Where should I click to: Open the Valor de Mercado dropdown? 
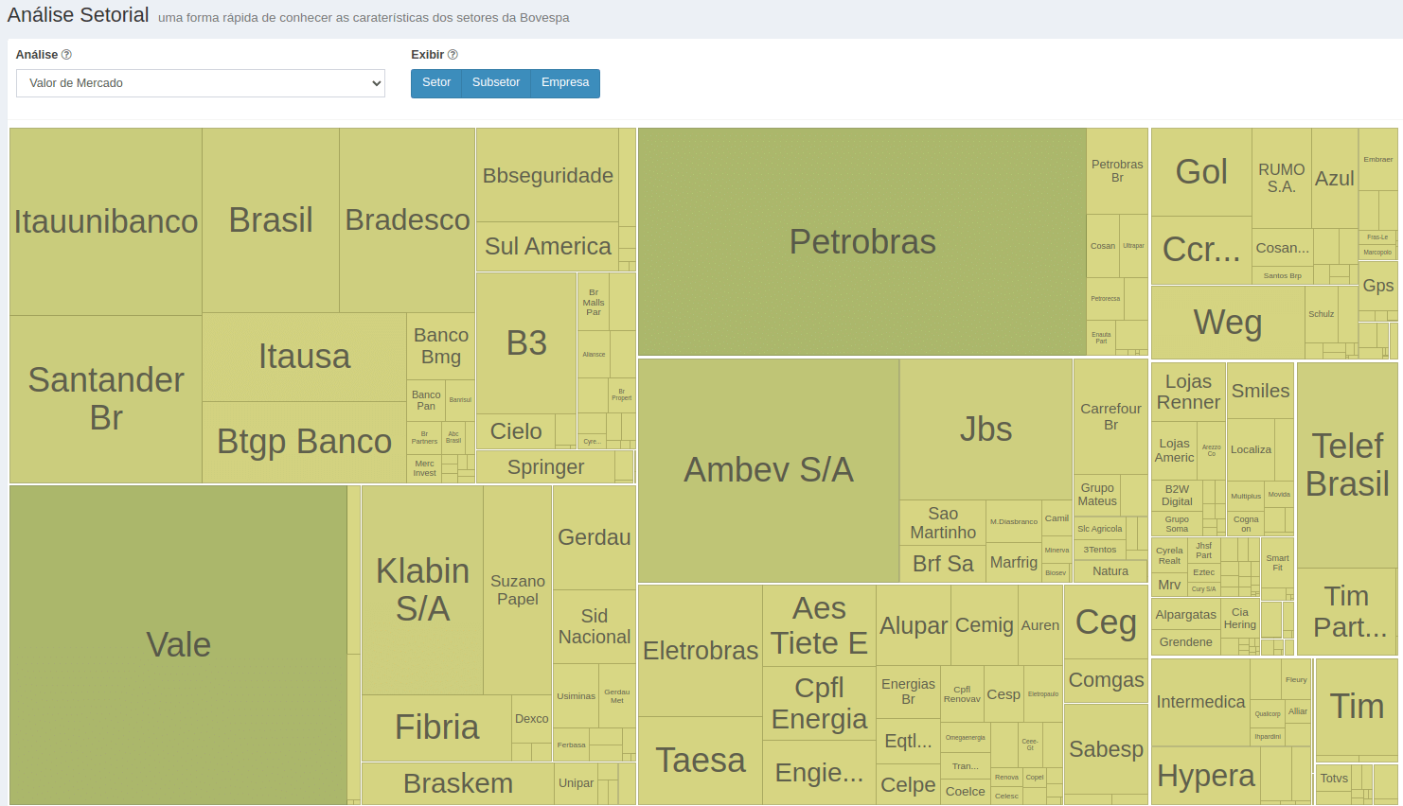point(201,83)
